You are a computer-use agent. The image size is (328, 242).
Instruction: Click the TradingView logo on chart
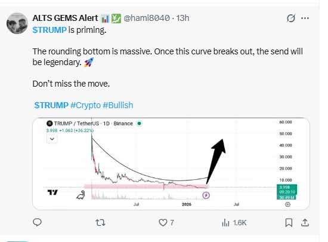[x=52, y=192]
